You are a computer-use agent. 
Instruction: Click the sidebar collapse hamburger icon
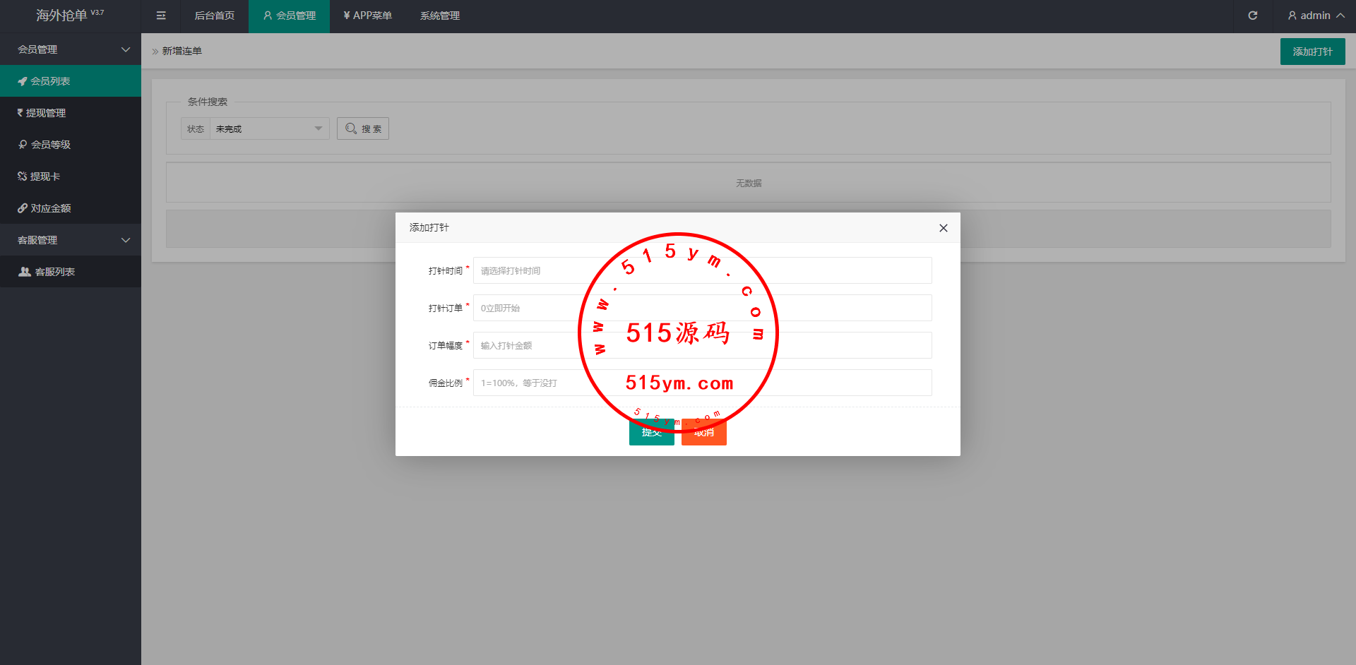tap(161, 16)
